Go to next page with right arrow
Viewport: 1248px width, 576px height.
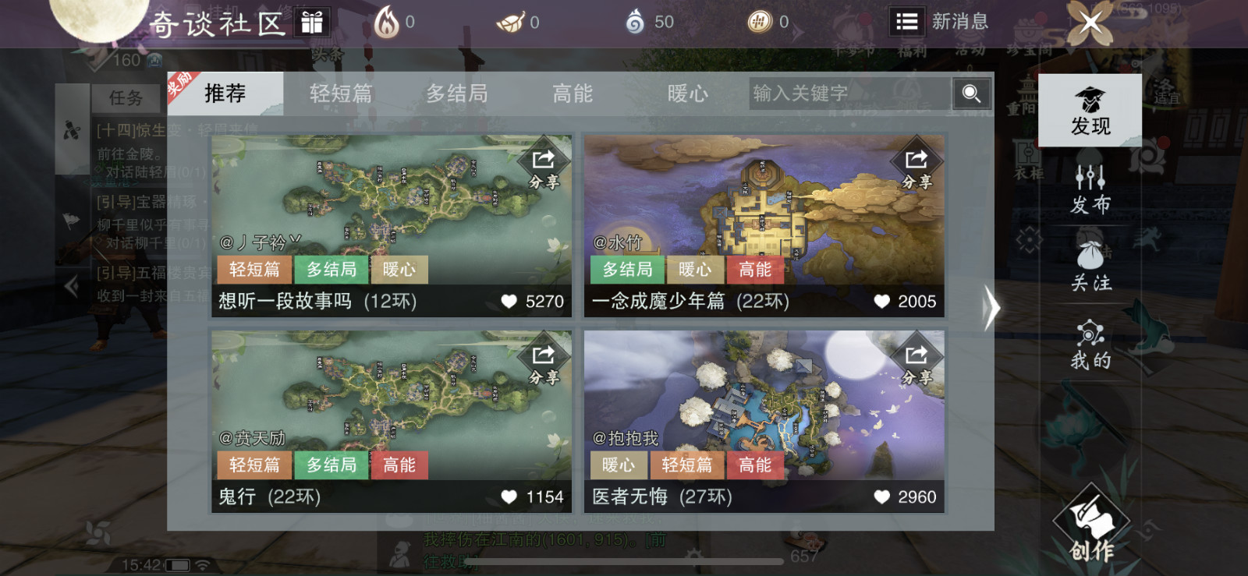(991, 309)
